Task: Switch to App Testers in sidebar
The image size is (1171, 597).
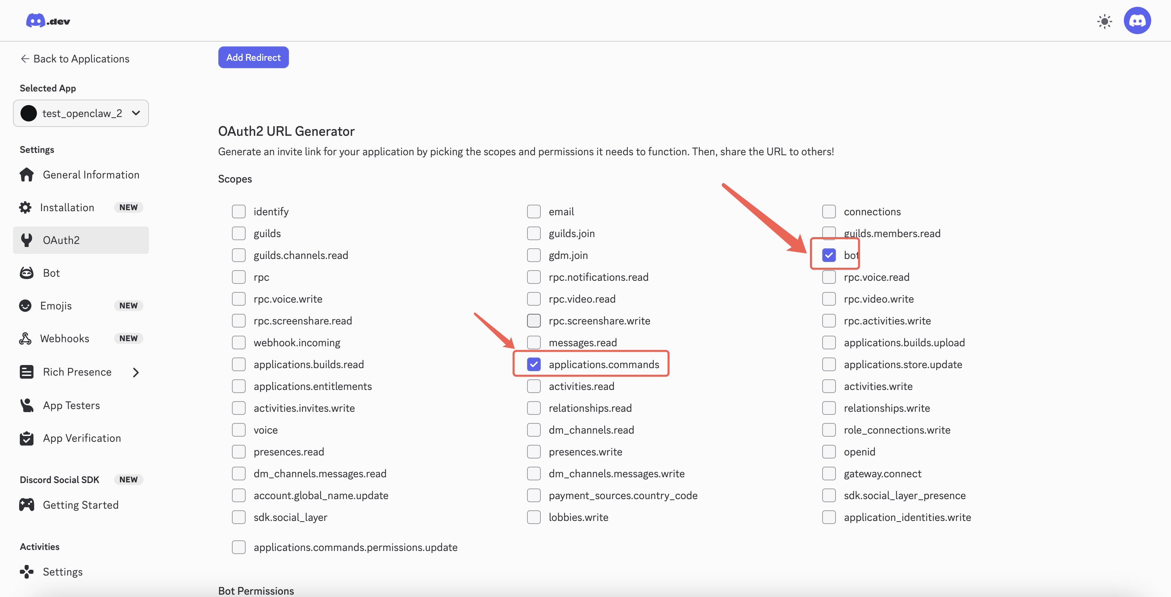Action: point(71,405)
